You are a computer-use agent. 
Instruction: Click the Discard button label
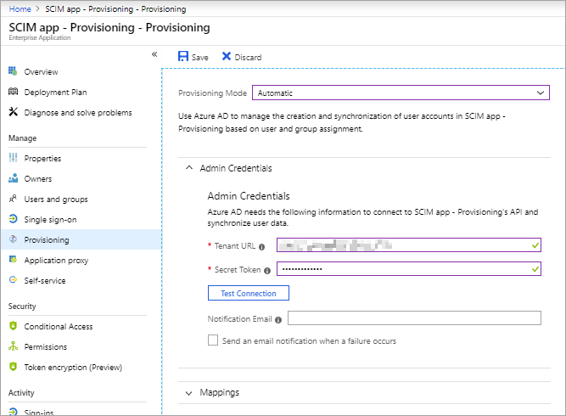tap(248, 58)
